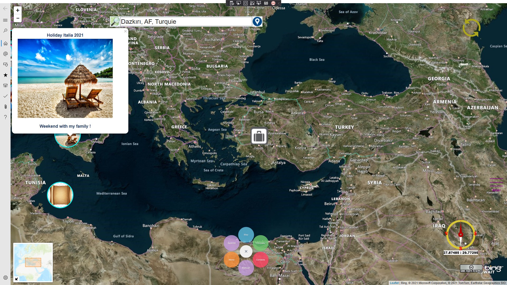The width and height of the screenshot is (507, 285).
Task: Click the compass rose widget
Action: pos(461,235)
